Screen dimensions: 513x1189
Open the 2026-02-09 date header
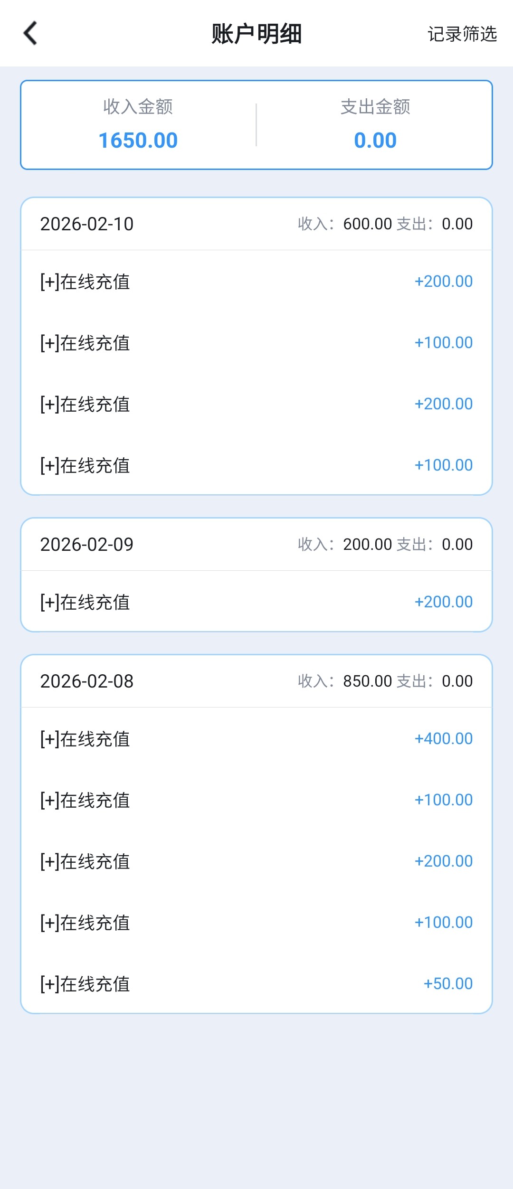(87, 545)
